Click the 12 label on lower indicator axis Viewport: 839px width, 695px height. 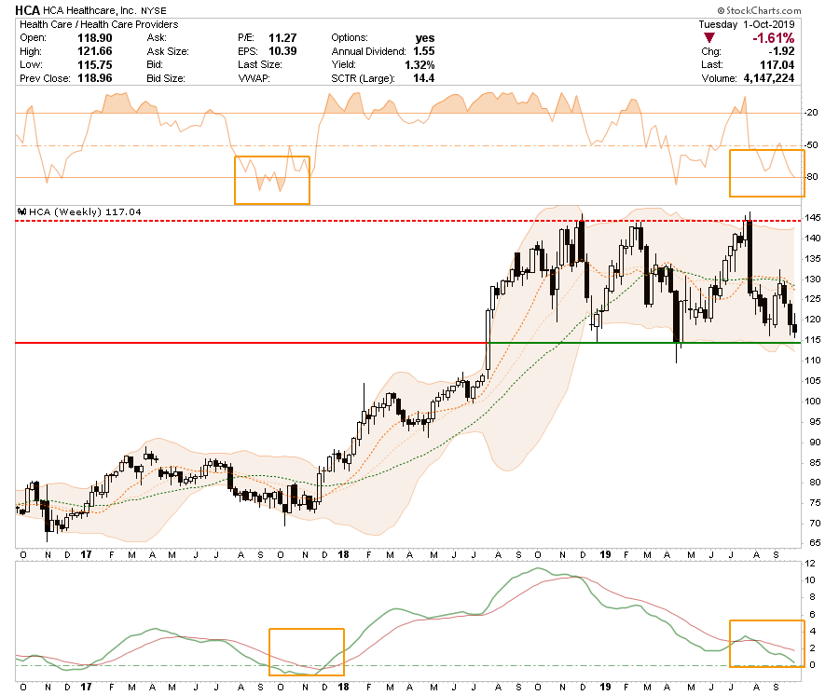(811, 564)
